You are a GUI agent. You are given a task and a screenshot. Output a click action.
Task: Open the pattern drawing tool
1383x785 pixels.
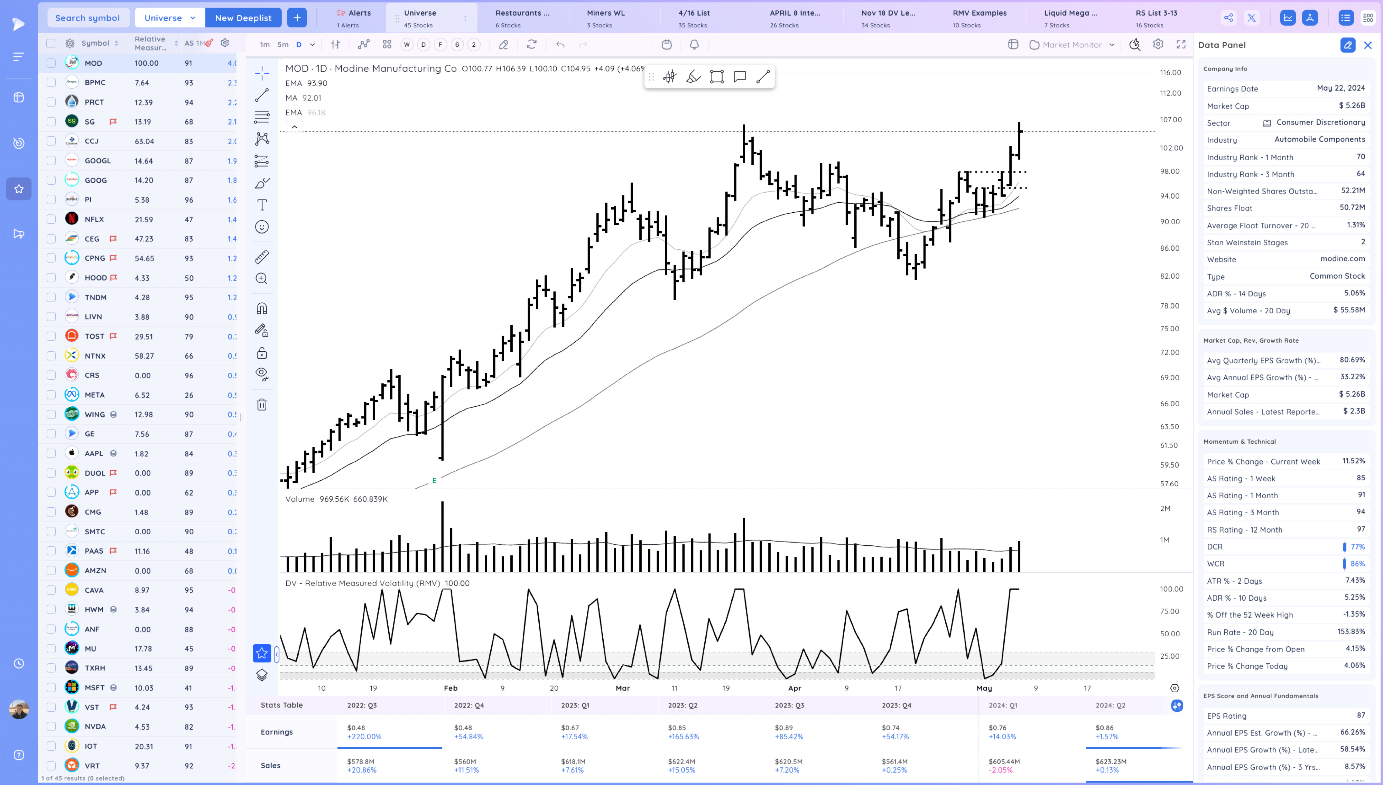point(262,139)
